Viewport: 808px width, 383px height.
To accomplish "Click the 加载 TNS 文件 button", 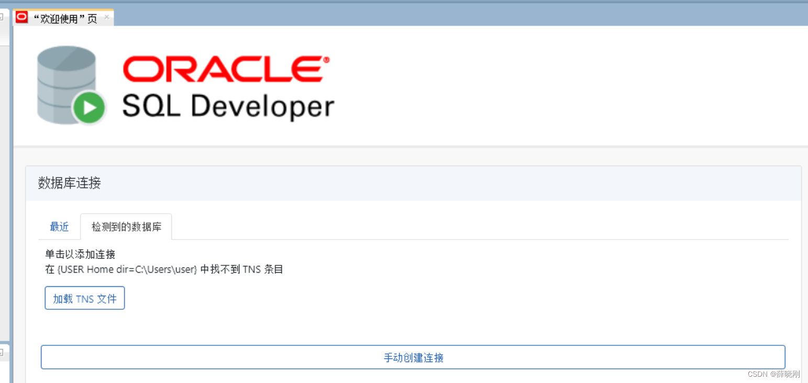I will coord(84,298).
